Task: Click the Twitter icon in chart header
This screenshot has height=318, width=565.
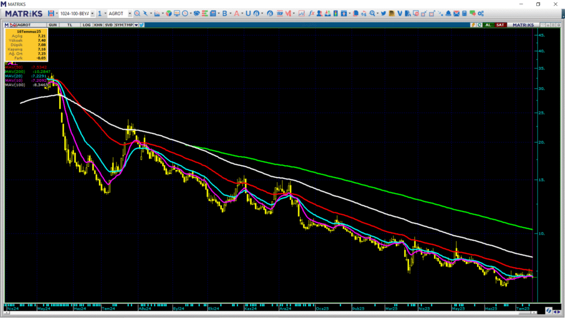Action: 142,25
